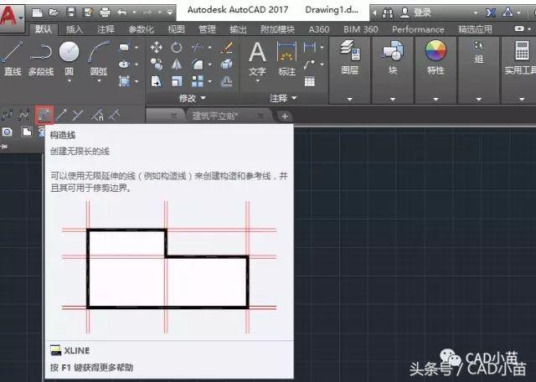Expand the 特性 panel bottom arrow
The image size is (536, 382).
[435, 99]
